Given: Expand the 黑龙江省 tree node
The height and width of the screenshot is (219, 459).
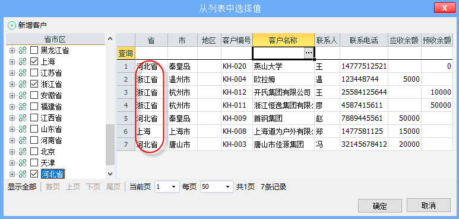Looking at the screenshot, I should 12,51.
